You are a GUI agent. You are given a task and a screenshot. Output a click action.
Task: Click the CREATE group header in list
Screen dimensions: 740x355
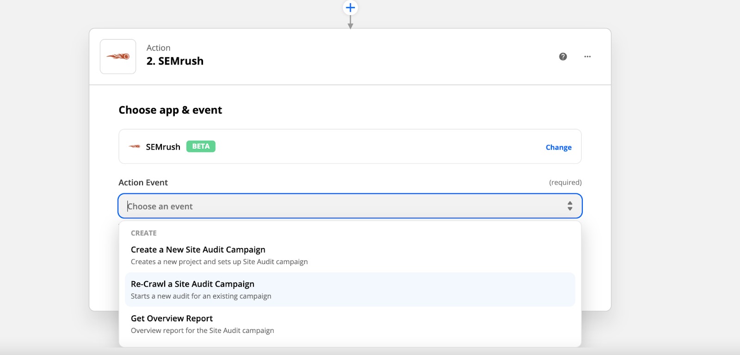pyautogui.click(x=143, y=233)
